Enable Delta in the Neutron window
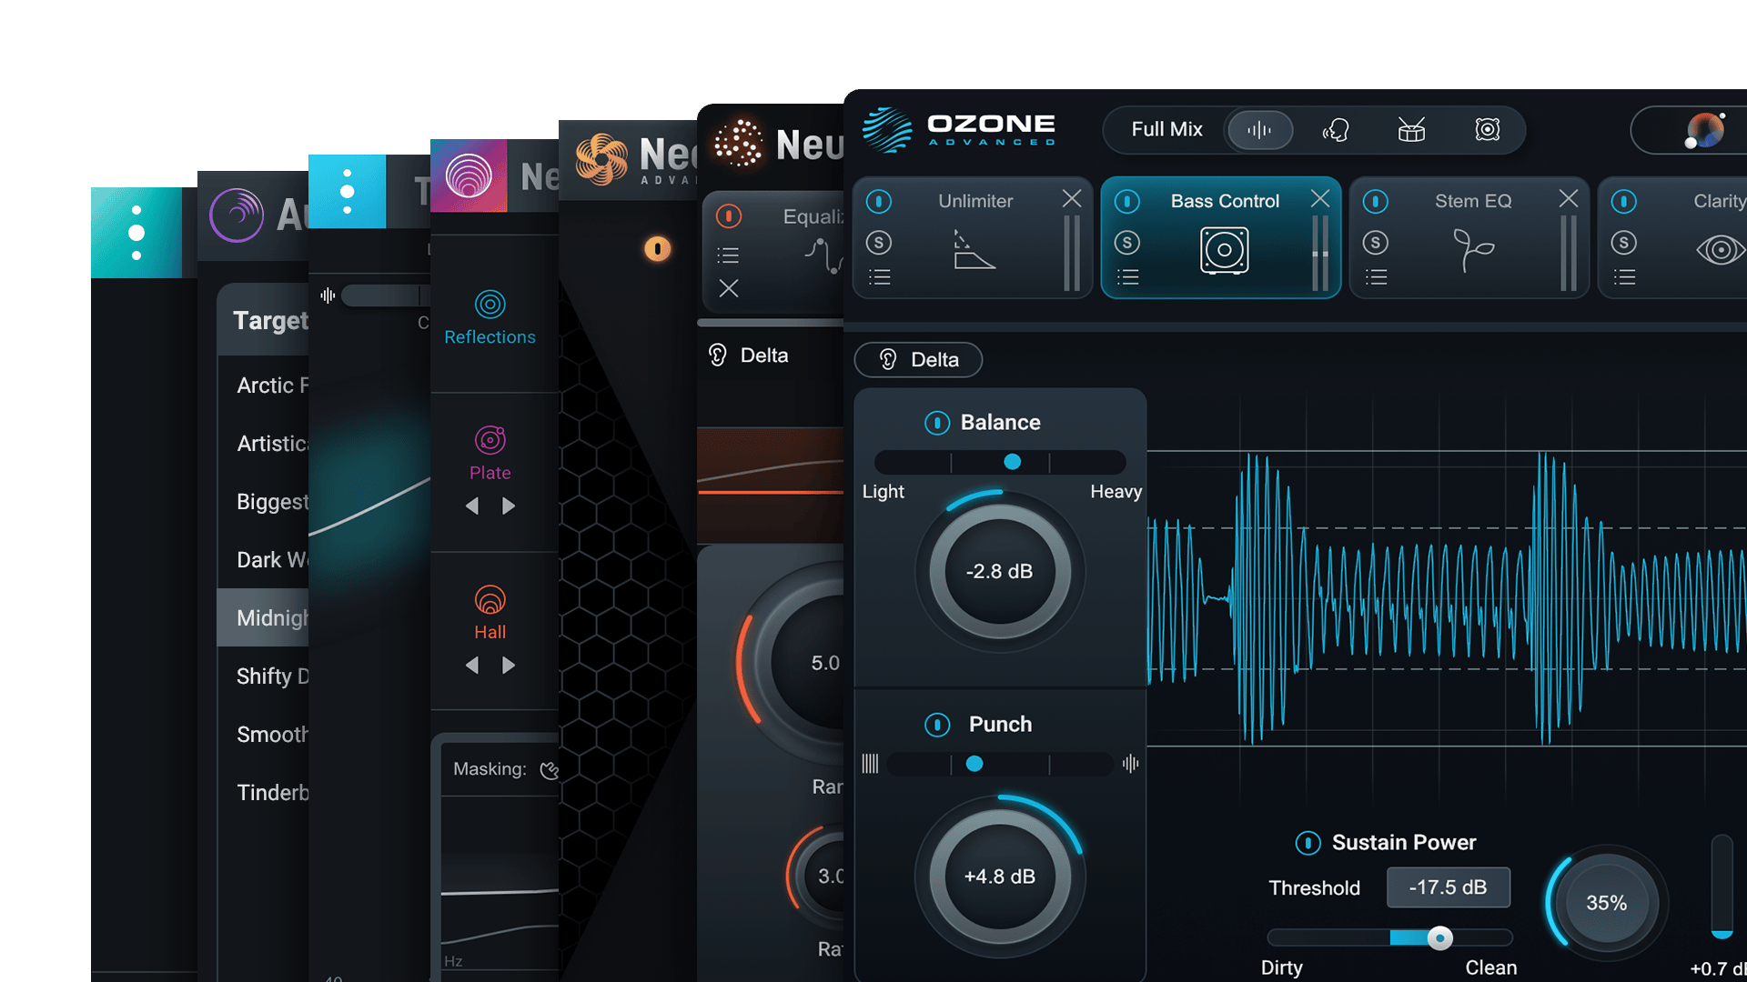The height and width of the screenshot is (982, 1747). pyautogui.click(x=749, y=356)
